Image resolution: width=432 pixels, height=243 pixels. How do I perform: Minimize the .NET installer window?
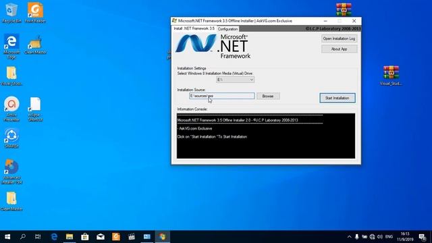(x=325, y=21)
